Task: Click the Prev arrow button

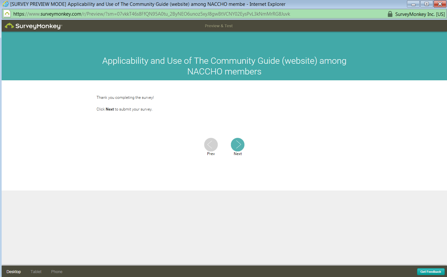Action: [211, 145]
